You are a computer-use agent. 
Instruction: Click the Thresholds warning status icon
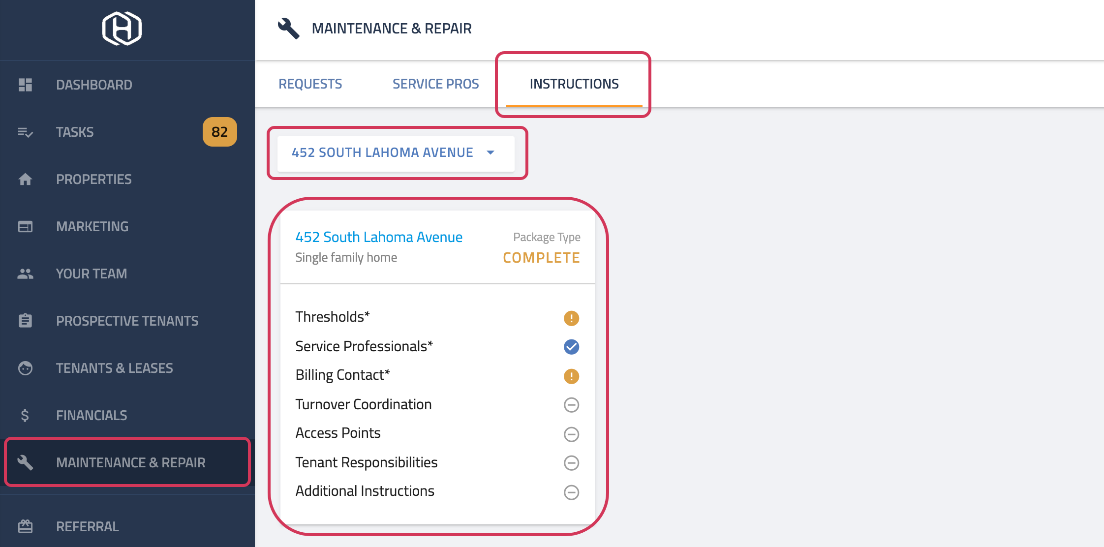[x=571, y=318]
